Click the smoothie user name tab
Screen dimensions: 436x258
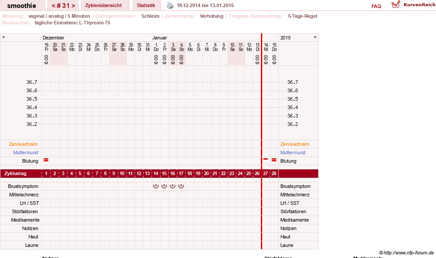coord(22,6)
